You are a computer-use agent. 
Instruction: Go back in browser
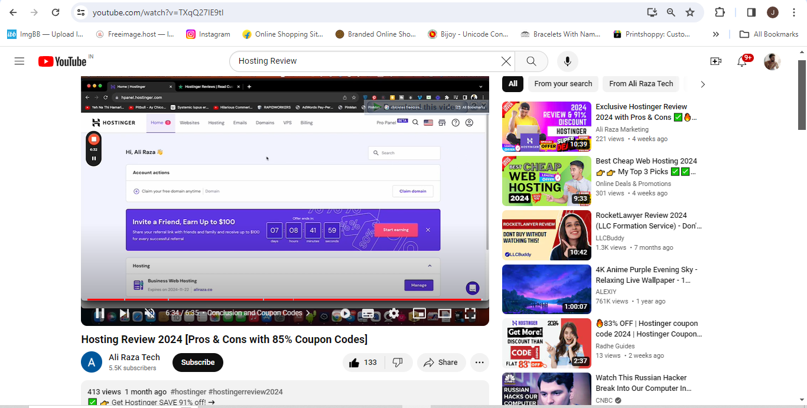coord(13,12)
